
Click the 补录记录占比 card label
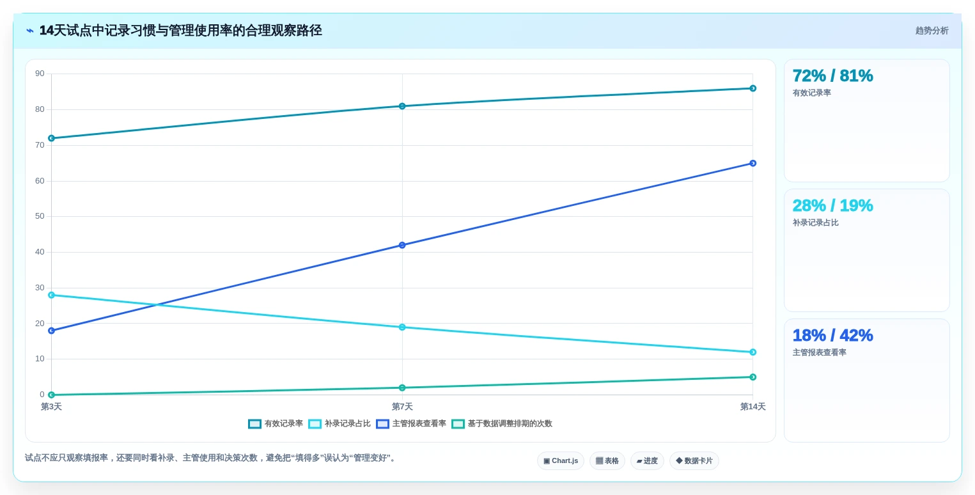[816, 223]
